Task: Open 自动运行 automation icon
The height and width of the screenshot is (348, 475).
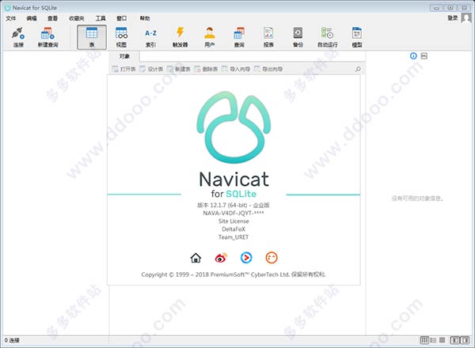Action: tap(328, 37)
